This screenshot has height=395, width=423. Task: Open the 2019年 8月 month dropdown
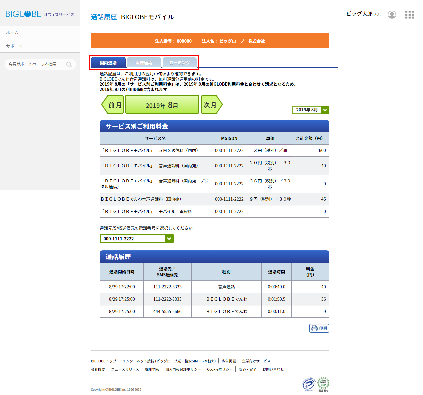coord(311,110)
